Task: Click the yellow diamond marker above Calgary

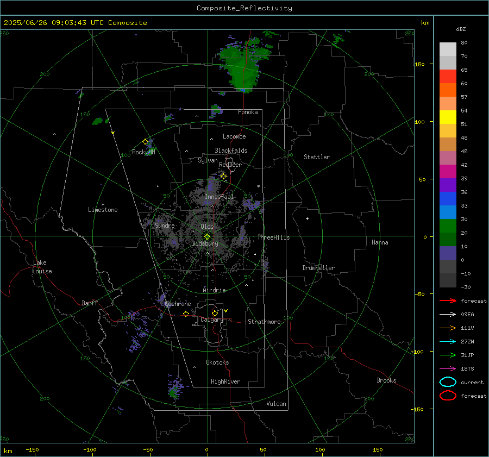Action: click(x=215, y=313)
